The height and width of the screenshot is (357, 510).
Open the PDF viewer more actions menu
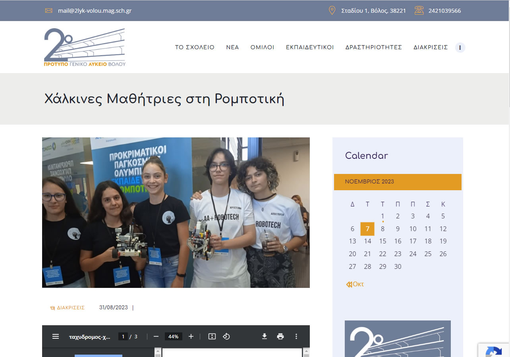296,336
